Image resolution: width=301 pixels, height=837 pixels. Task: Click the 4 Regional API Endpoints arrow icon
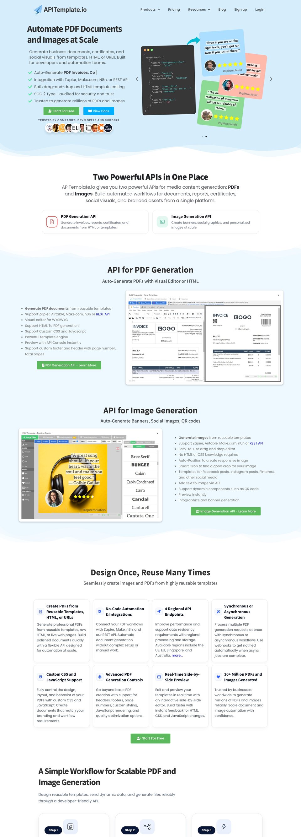(x=159, y=612)
